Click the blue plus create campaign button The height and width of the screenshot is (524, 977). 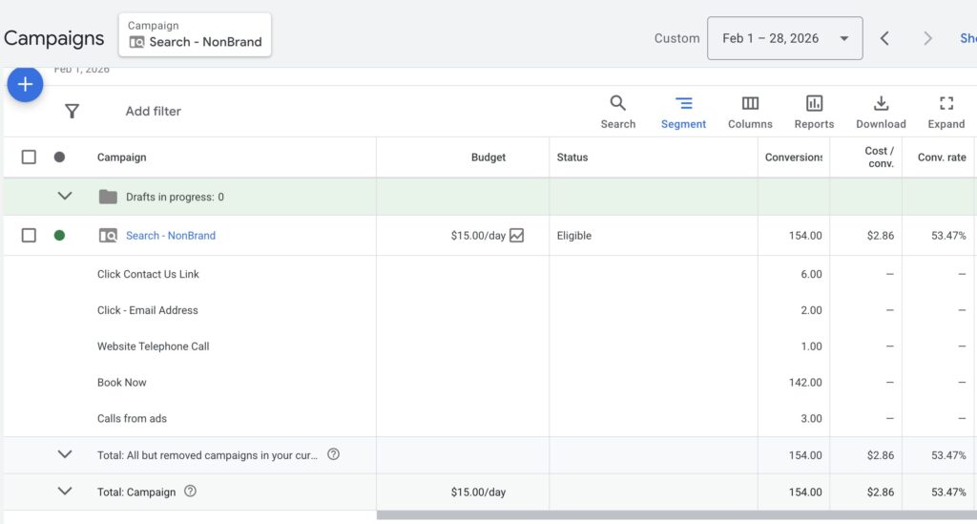(25, 84)
